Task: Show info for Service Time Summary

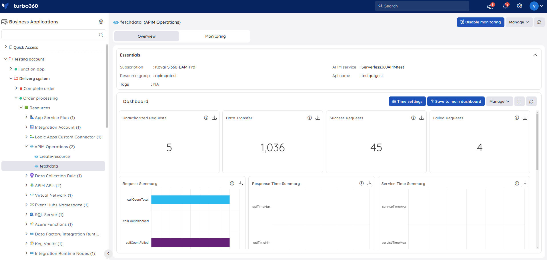Action: (517, 184)
